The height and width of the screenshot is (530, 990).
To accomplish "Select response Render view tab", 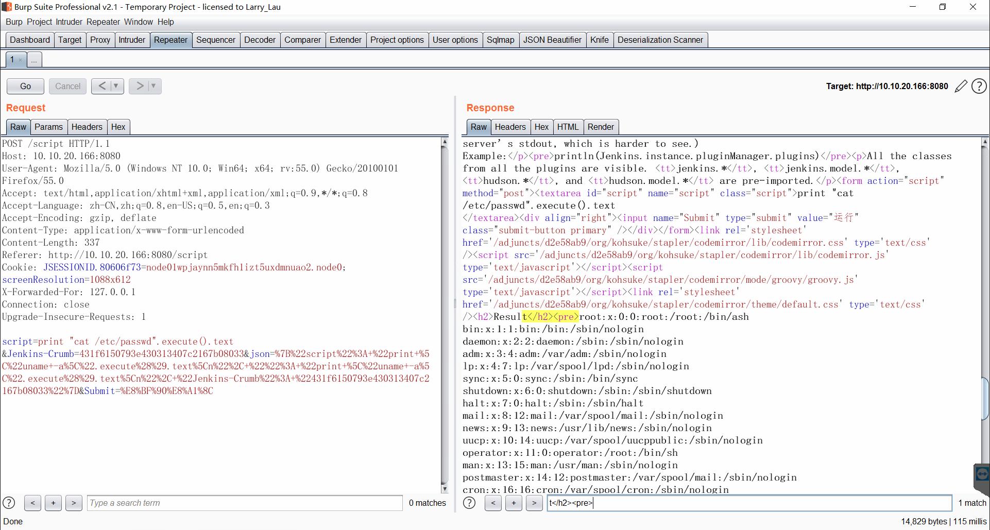I will tap(601, 127).
